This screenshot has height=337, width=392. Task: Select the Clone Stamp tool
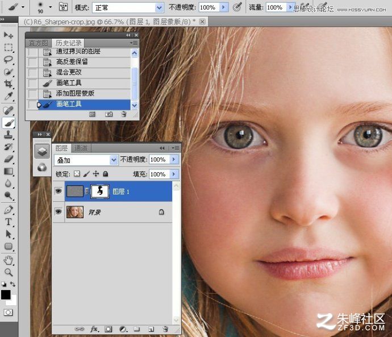point(9,135)
